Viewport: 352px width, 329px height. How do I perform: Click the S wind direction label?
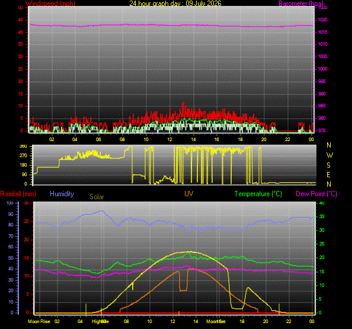(x=328, y=165)
